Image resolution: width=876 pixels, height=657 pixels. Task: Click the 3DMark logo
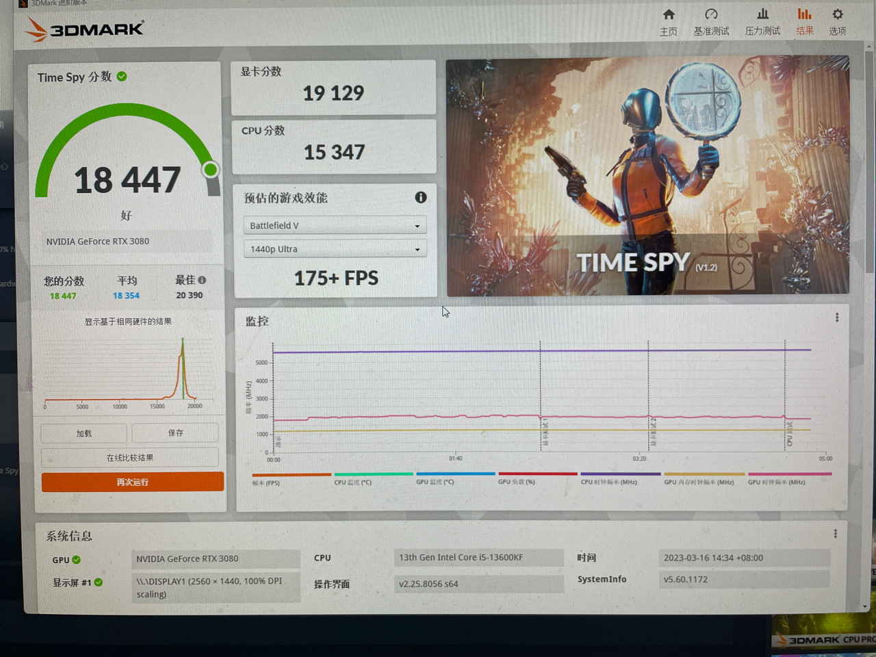(x=85, y=30)
